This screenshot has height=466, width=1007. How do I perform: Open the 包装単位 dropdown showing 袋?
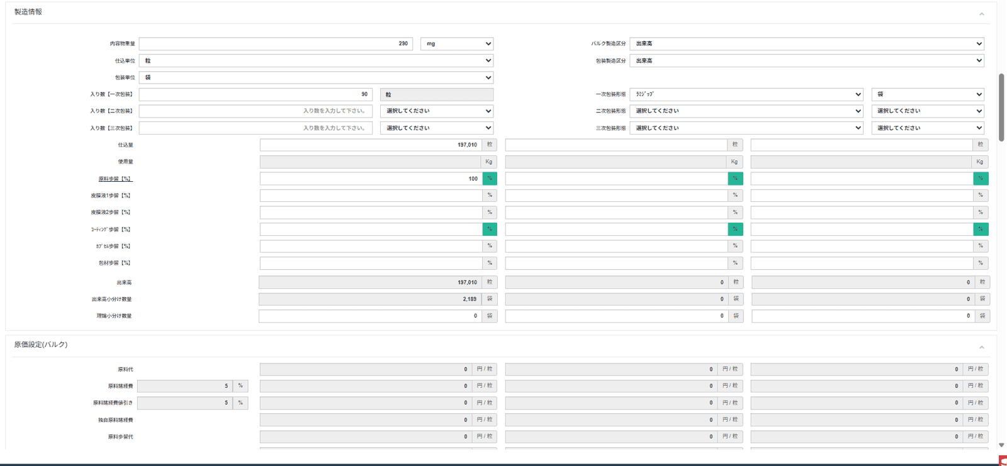[316, 78]
